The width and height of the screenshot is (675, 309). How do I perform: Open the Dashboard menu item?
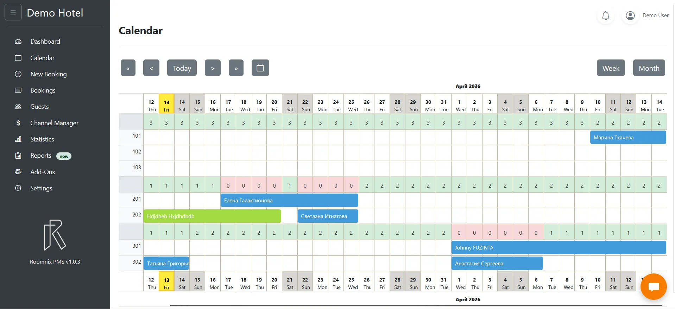tap(45, 42)
